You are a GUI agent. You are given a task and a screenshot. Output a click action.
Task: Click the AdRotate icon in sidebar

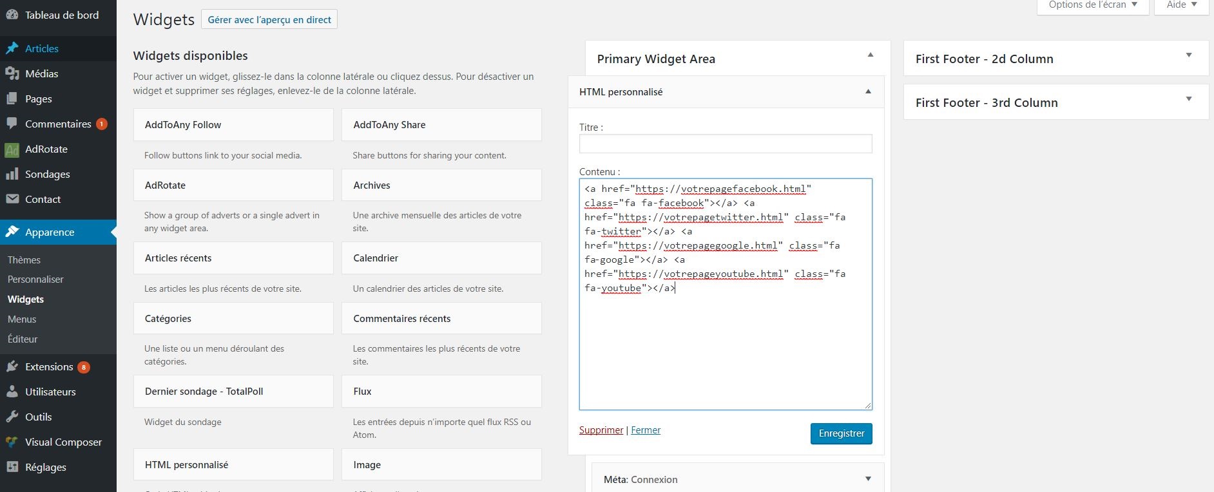[12, 149]
